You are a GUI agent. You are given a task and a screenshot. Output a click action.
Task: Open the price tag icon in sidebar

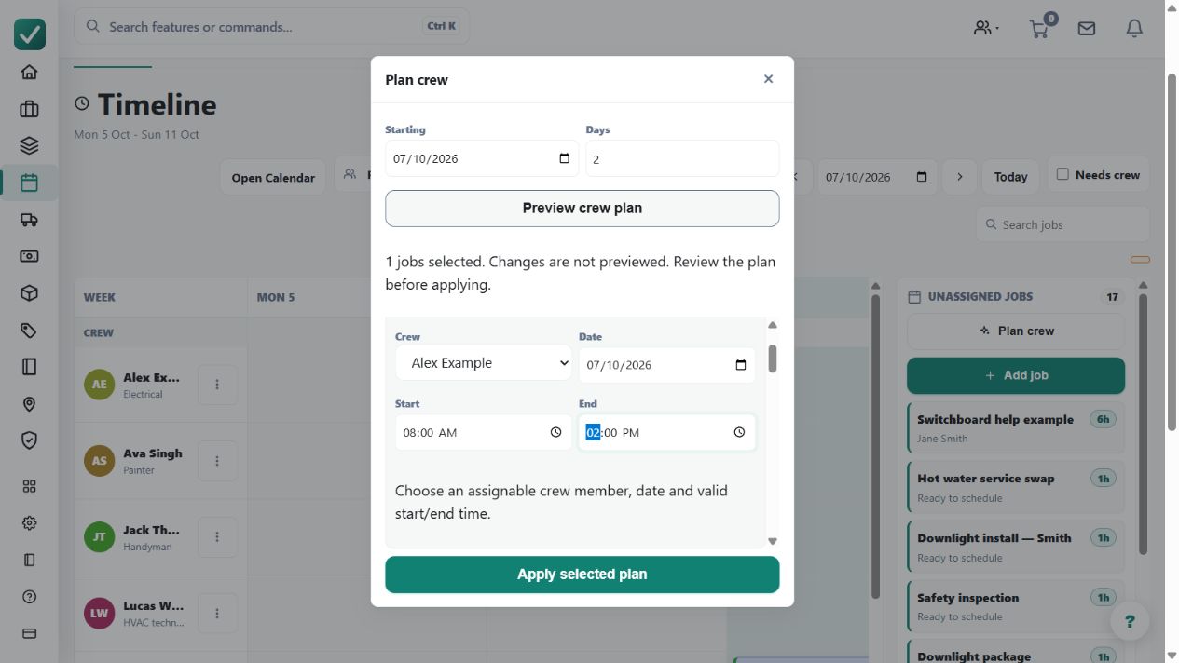(29, 331)
